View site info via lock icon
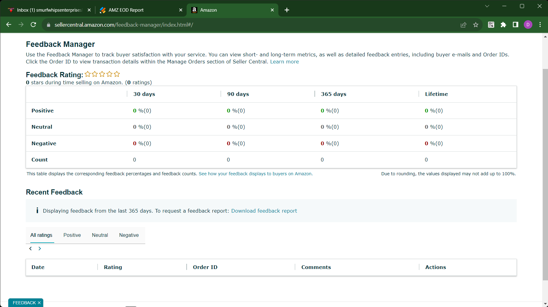The image size is (548, 307). tap(48, 25)
